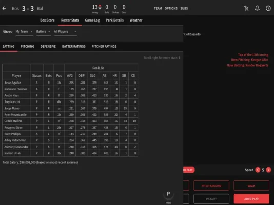274x205 pixels.
Task: Switch to Box Score tab
Action: (x=47, y=20)
